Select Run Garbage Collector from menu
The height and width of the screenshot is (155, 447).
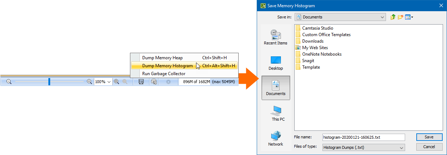click(164, 74)
